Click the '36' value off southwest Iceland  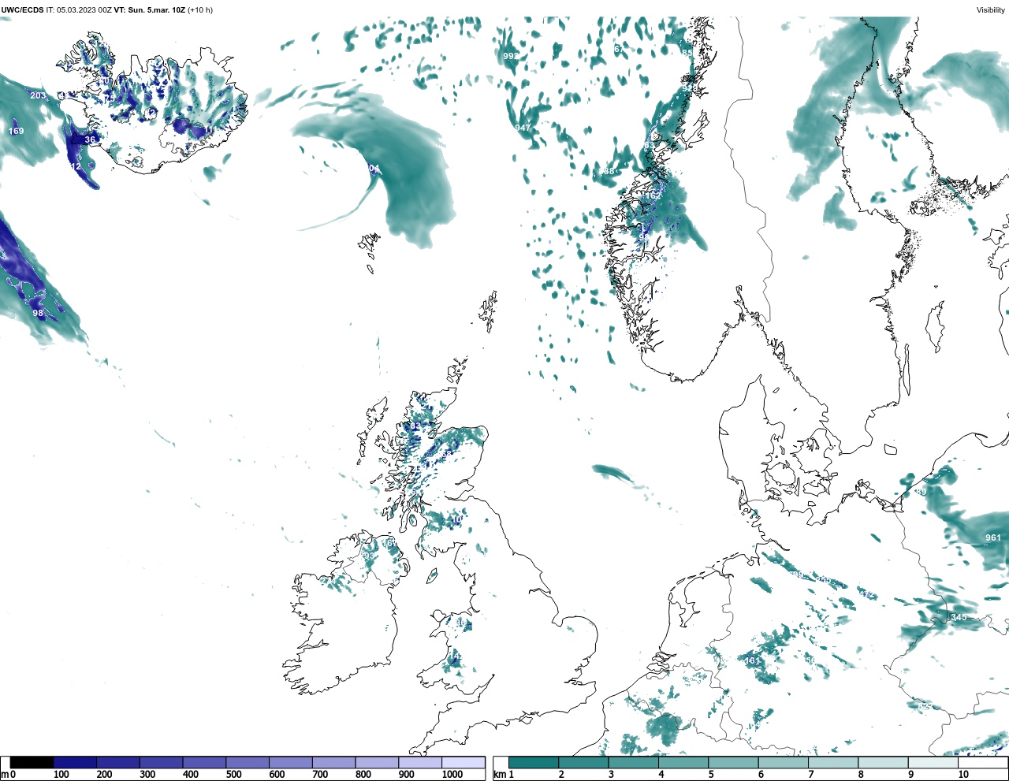tap(90, 139)
